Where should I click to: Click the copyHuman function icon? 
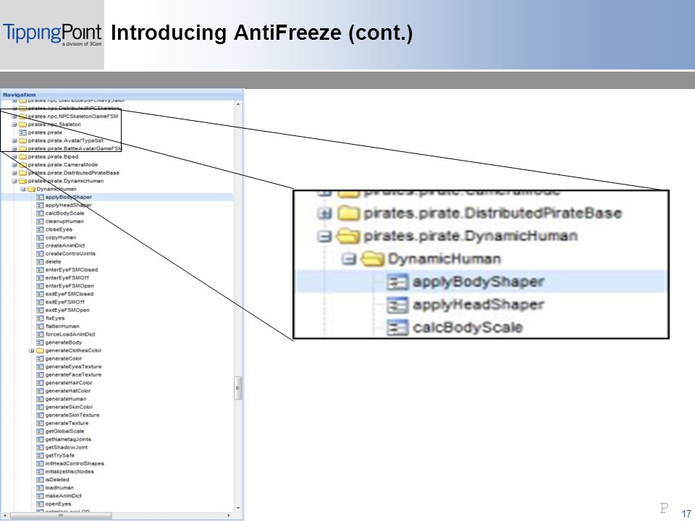click(40, 237)
